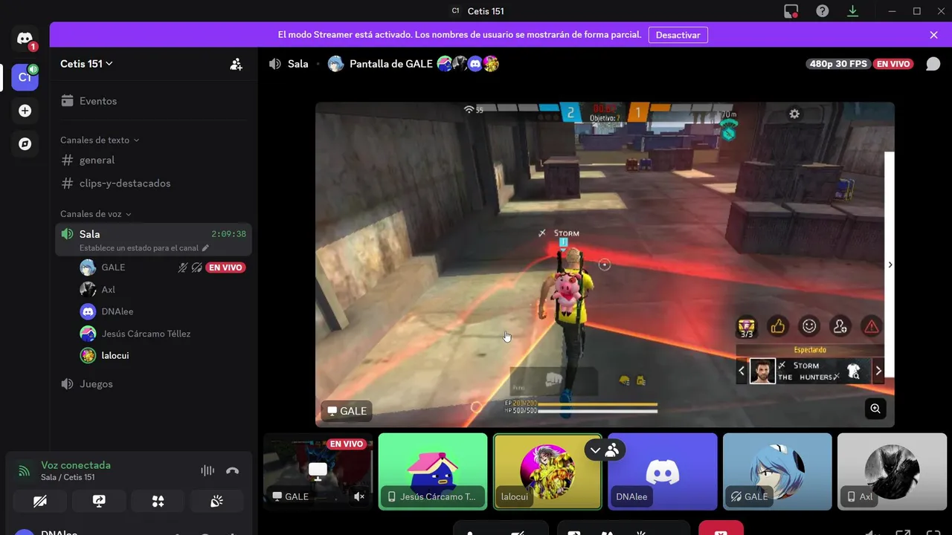Open the Discover servers compass icon

pos(25,144)
